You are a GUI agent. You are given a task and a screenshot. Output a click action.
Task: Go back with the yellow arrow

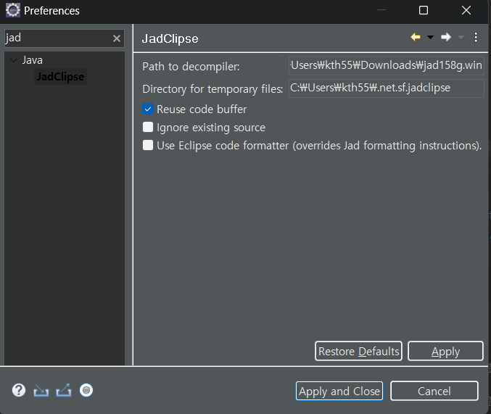416,37
